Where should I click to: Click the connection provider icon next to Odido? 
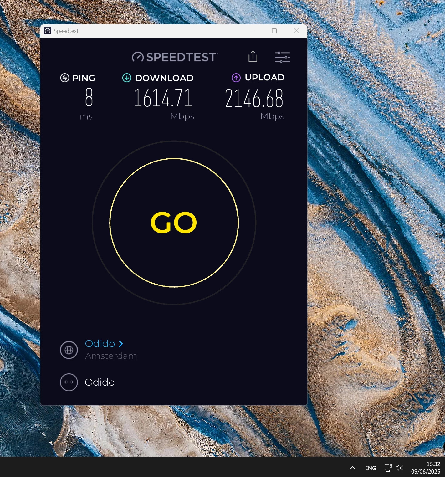(x=69, y=382)
